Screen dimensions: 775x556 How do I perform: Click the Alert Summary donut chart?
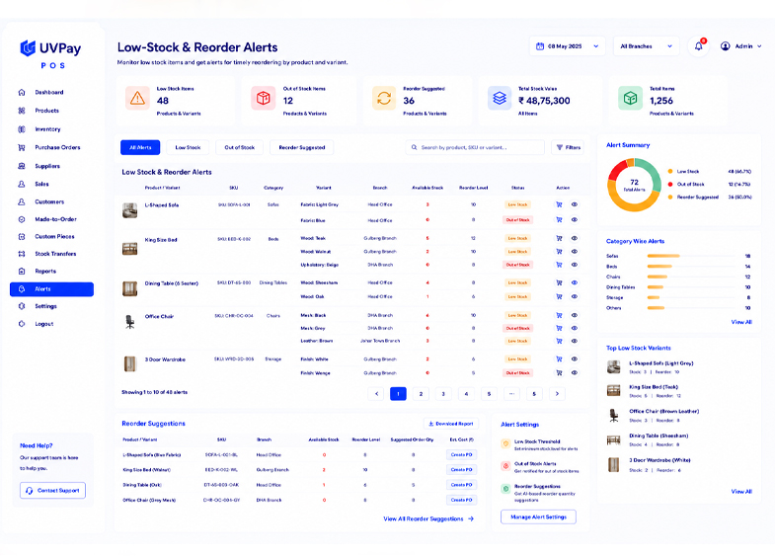point(634,185)
